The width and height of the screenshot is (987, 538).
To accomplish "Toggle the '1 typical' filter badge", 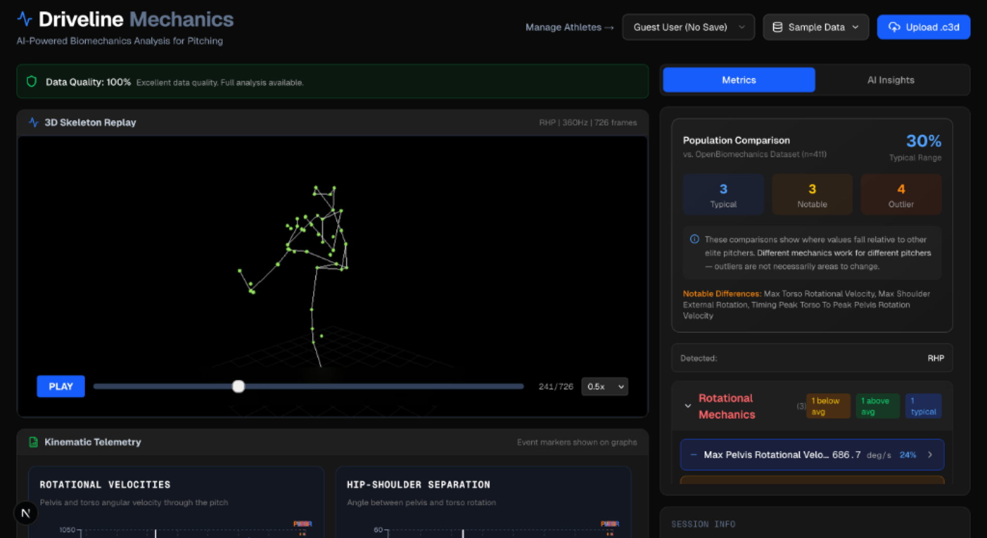I will coord(923,406).
